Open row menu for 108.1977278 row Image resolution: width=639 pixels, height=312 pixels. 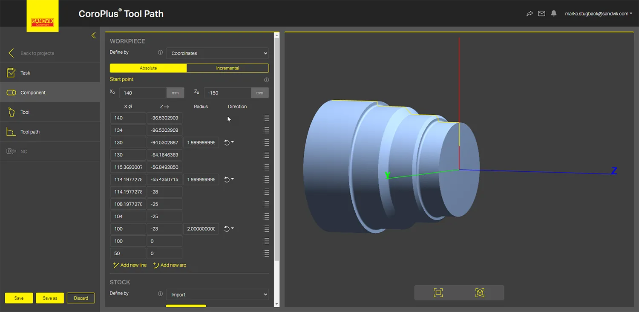pos(266,204)
